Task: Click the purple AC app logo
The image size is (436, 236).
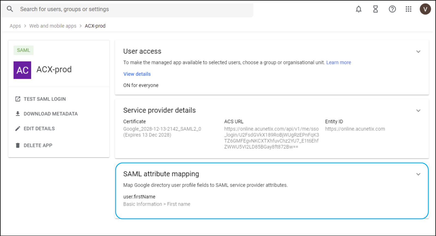Action: coord(22,70)
